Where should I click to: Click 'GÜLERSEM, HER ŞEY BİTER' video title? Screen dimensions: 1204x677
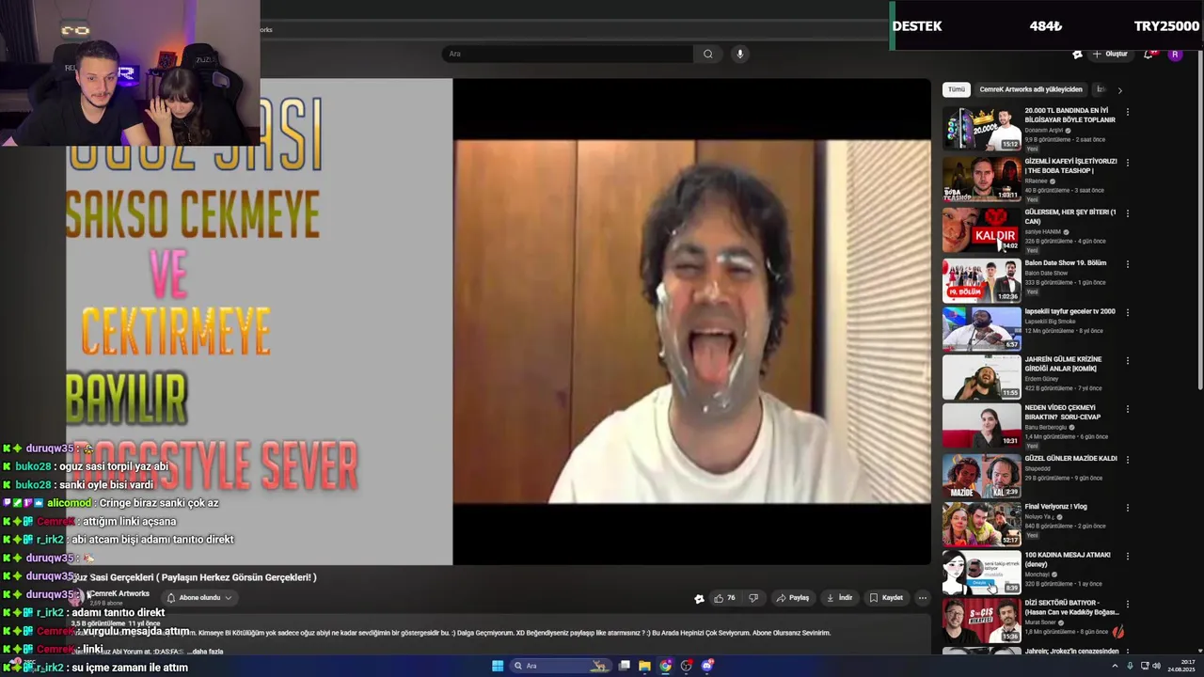[x=1070, y=216]
